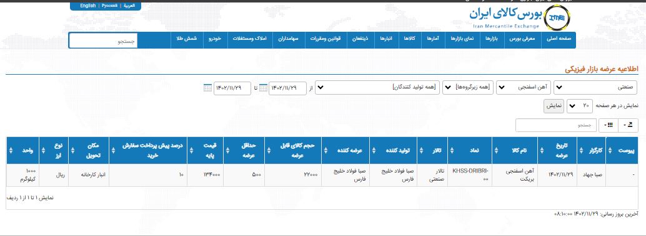Sort table by کارگزار column arrows
The image size is (646, 236).
coord(581,151)
